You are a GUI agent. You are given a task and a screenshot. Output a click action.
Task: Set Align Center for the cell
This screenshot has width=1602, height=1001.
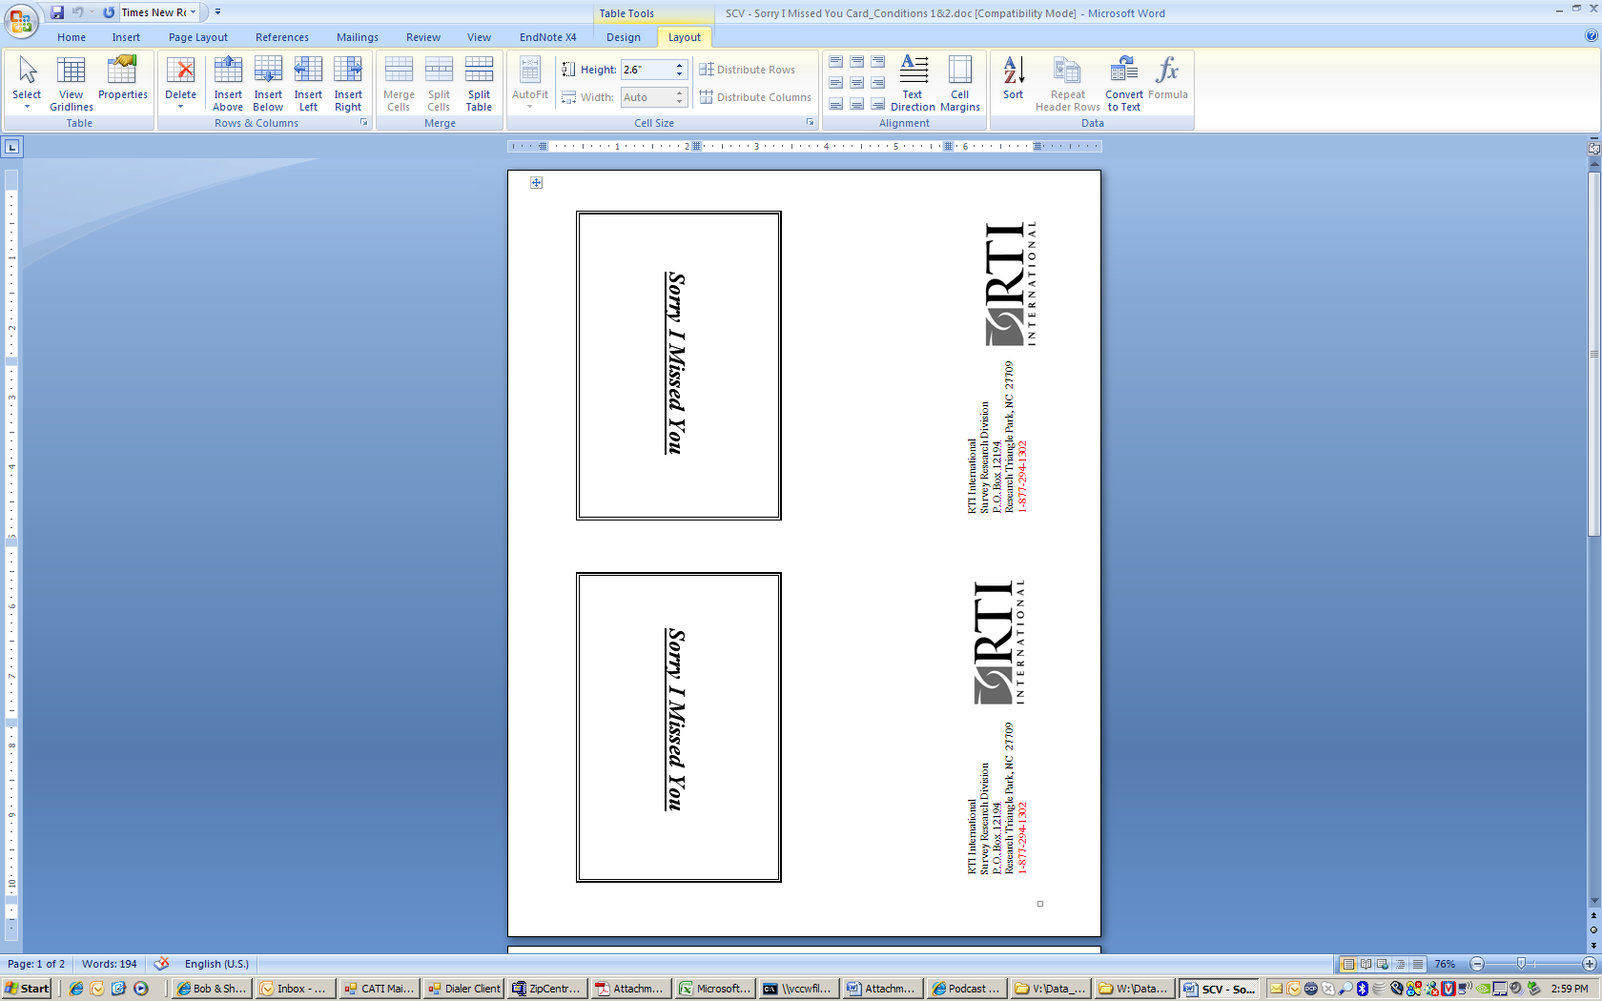coord(856,83)
